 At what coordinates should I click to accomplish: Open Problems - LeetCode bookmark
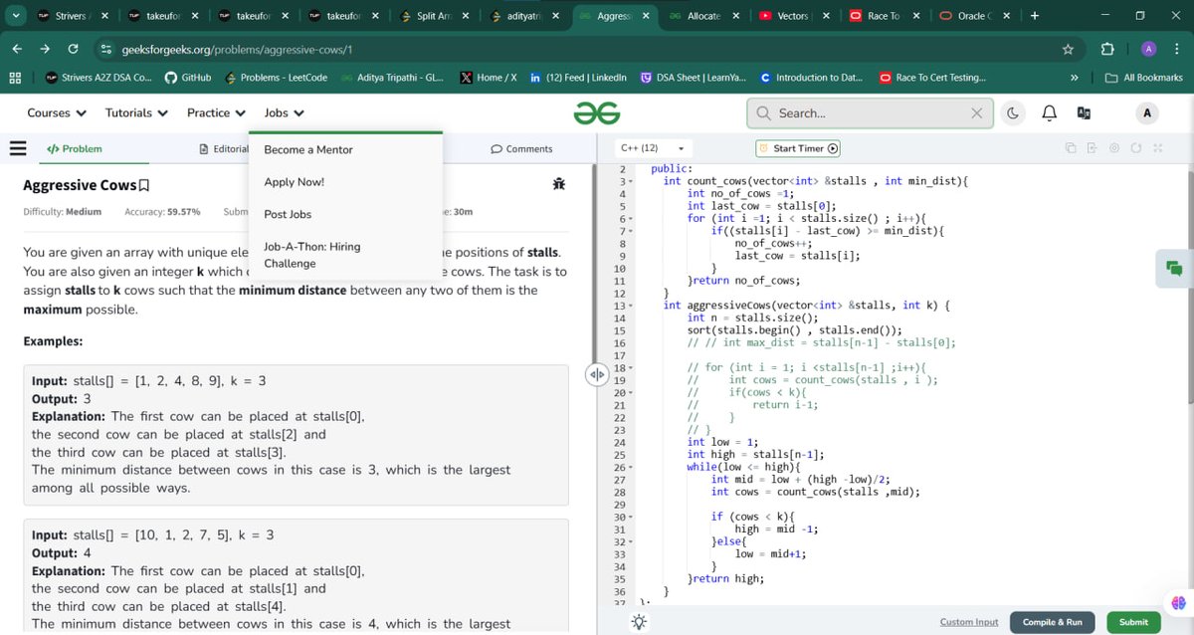coord(276,78)
